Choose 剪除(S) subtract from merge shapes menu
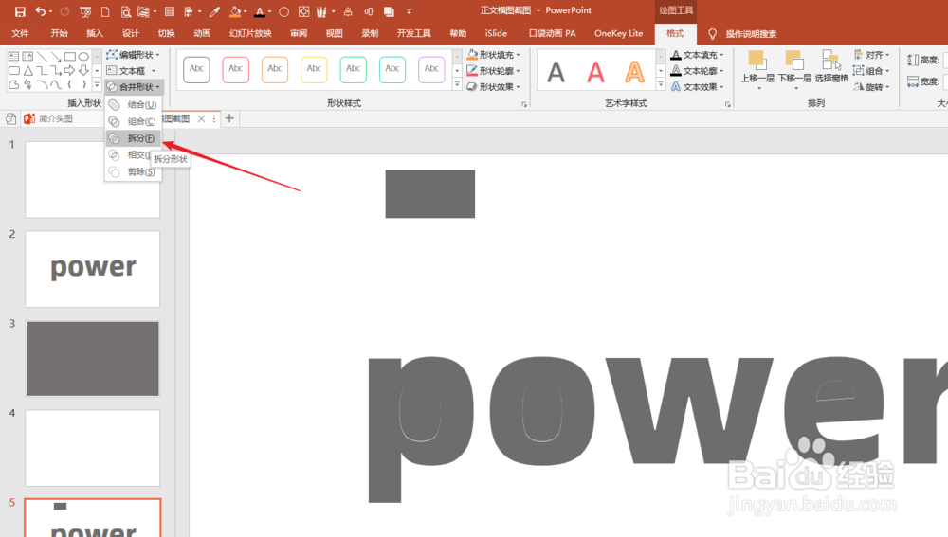The width and height of the screenshot is (948, 537). [x=133, y=172]
